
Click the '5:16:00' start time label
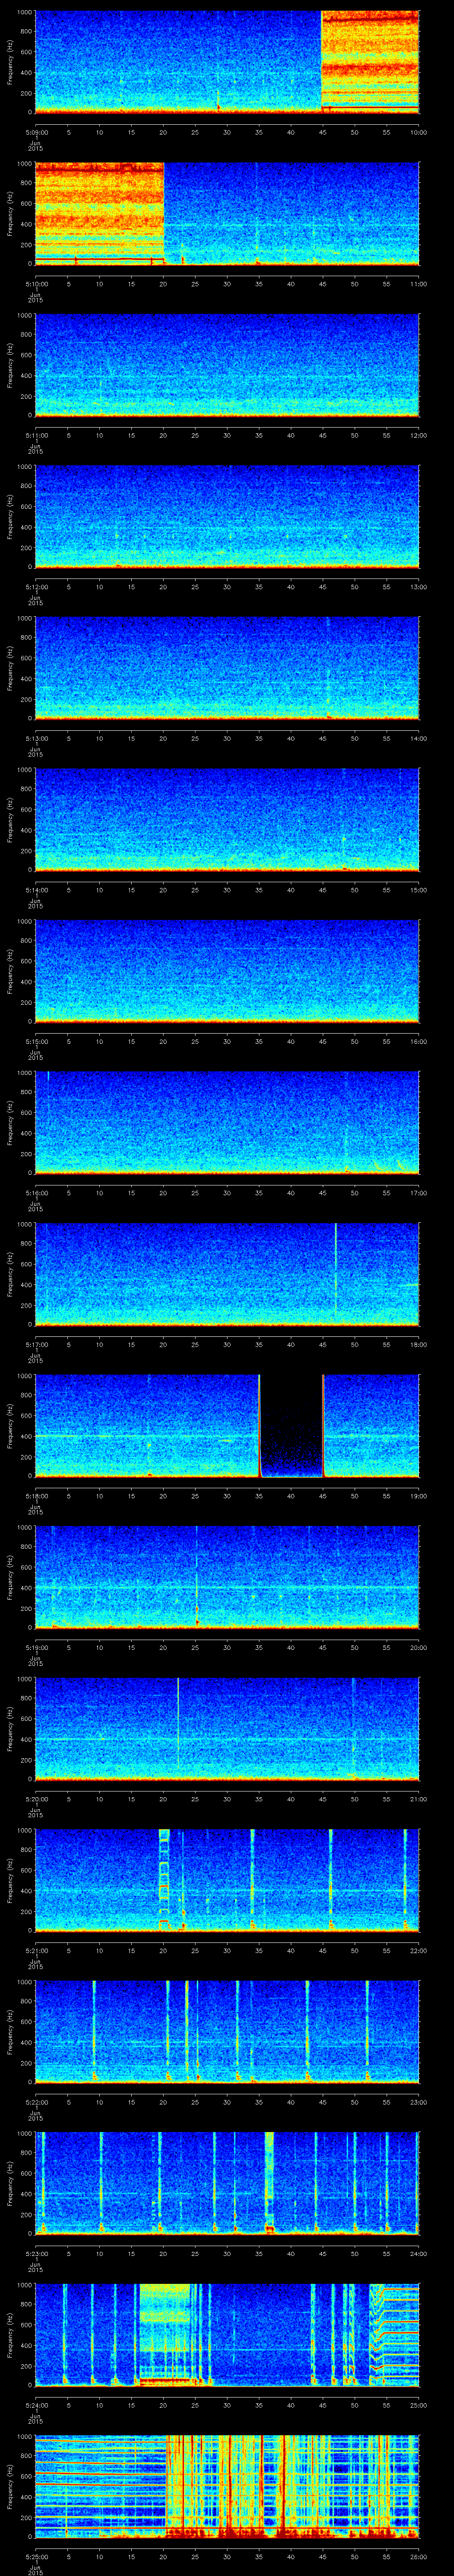click(36, 1193)
